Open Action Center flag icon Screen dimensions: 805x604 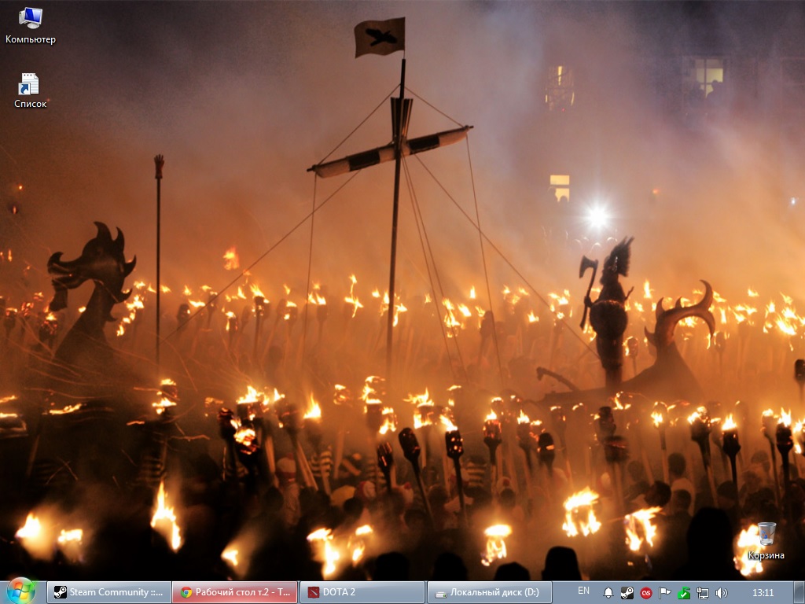pyautogui.click(x=665, y=593)
